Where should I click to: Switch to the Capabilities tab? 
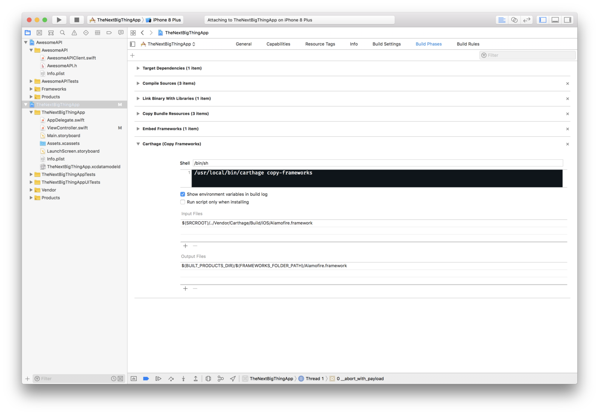(278, 44)
